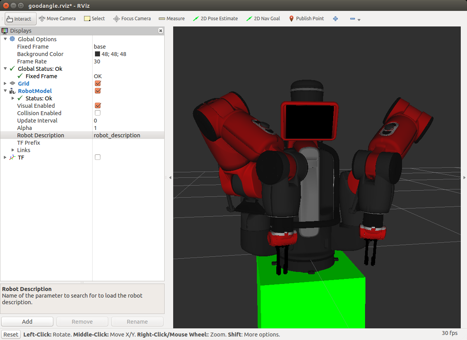The height and width of the screenshot is (340, 467).
Task: Click the Grid display icon
Action: [x=12, y=83]
